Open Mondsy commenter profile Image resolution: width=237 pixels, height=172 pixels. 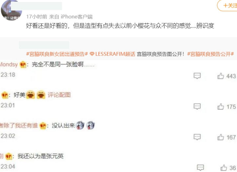9,64
